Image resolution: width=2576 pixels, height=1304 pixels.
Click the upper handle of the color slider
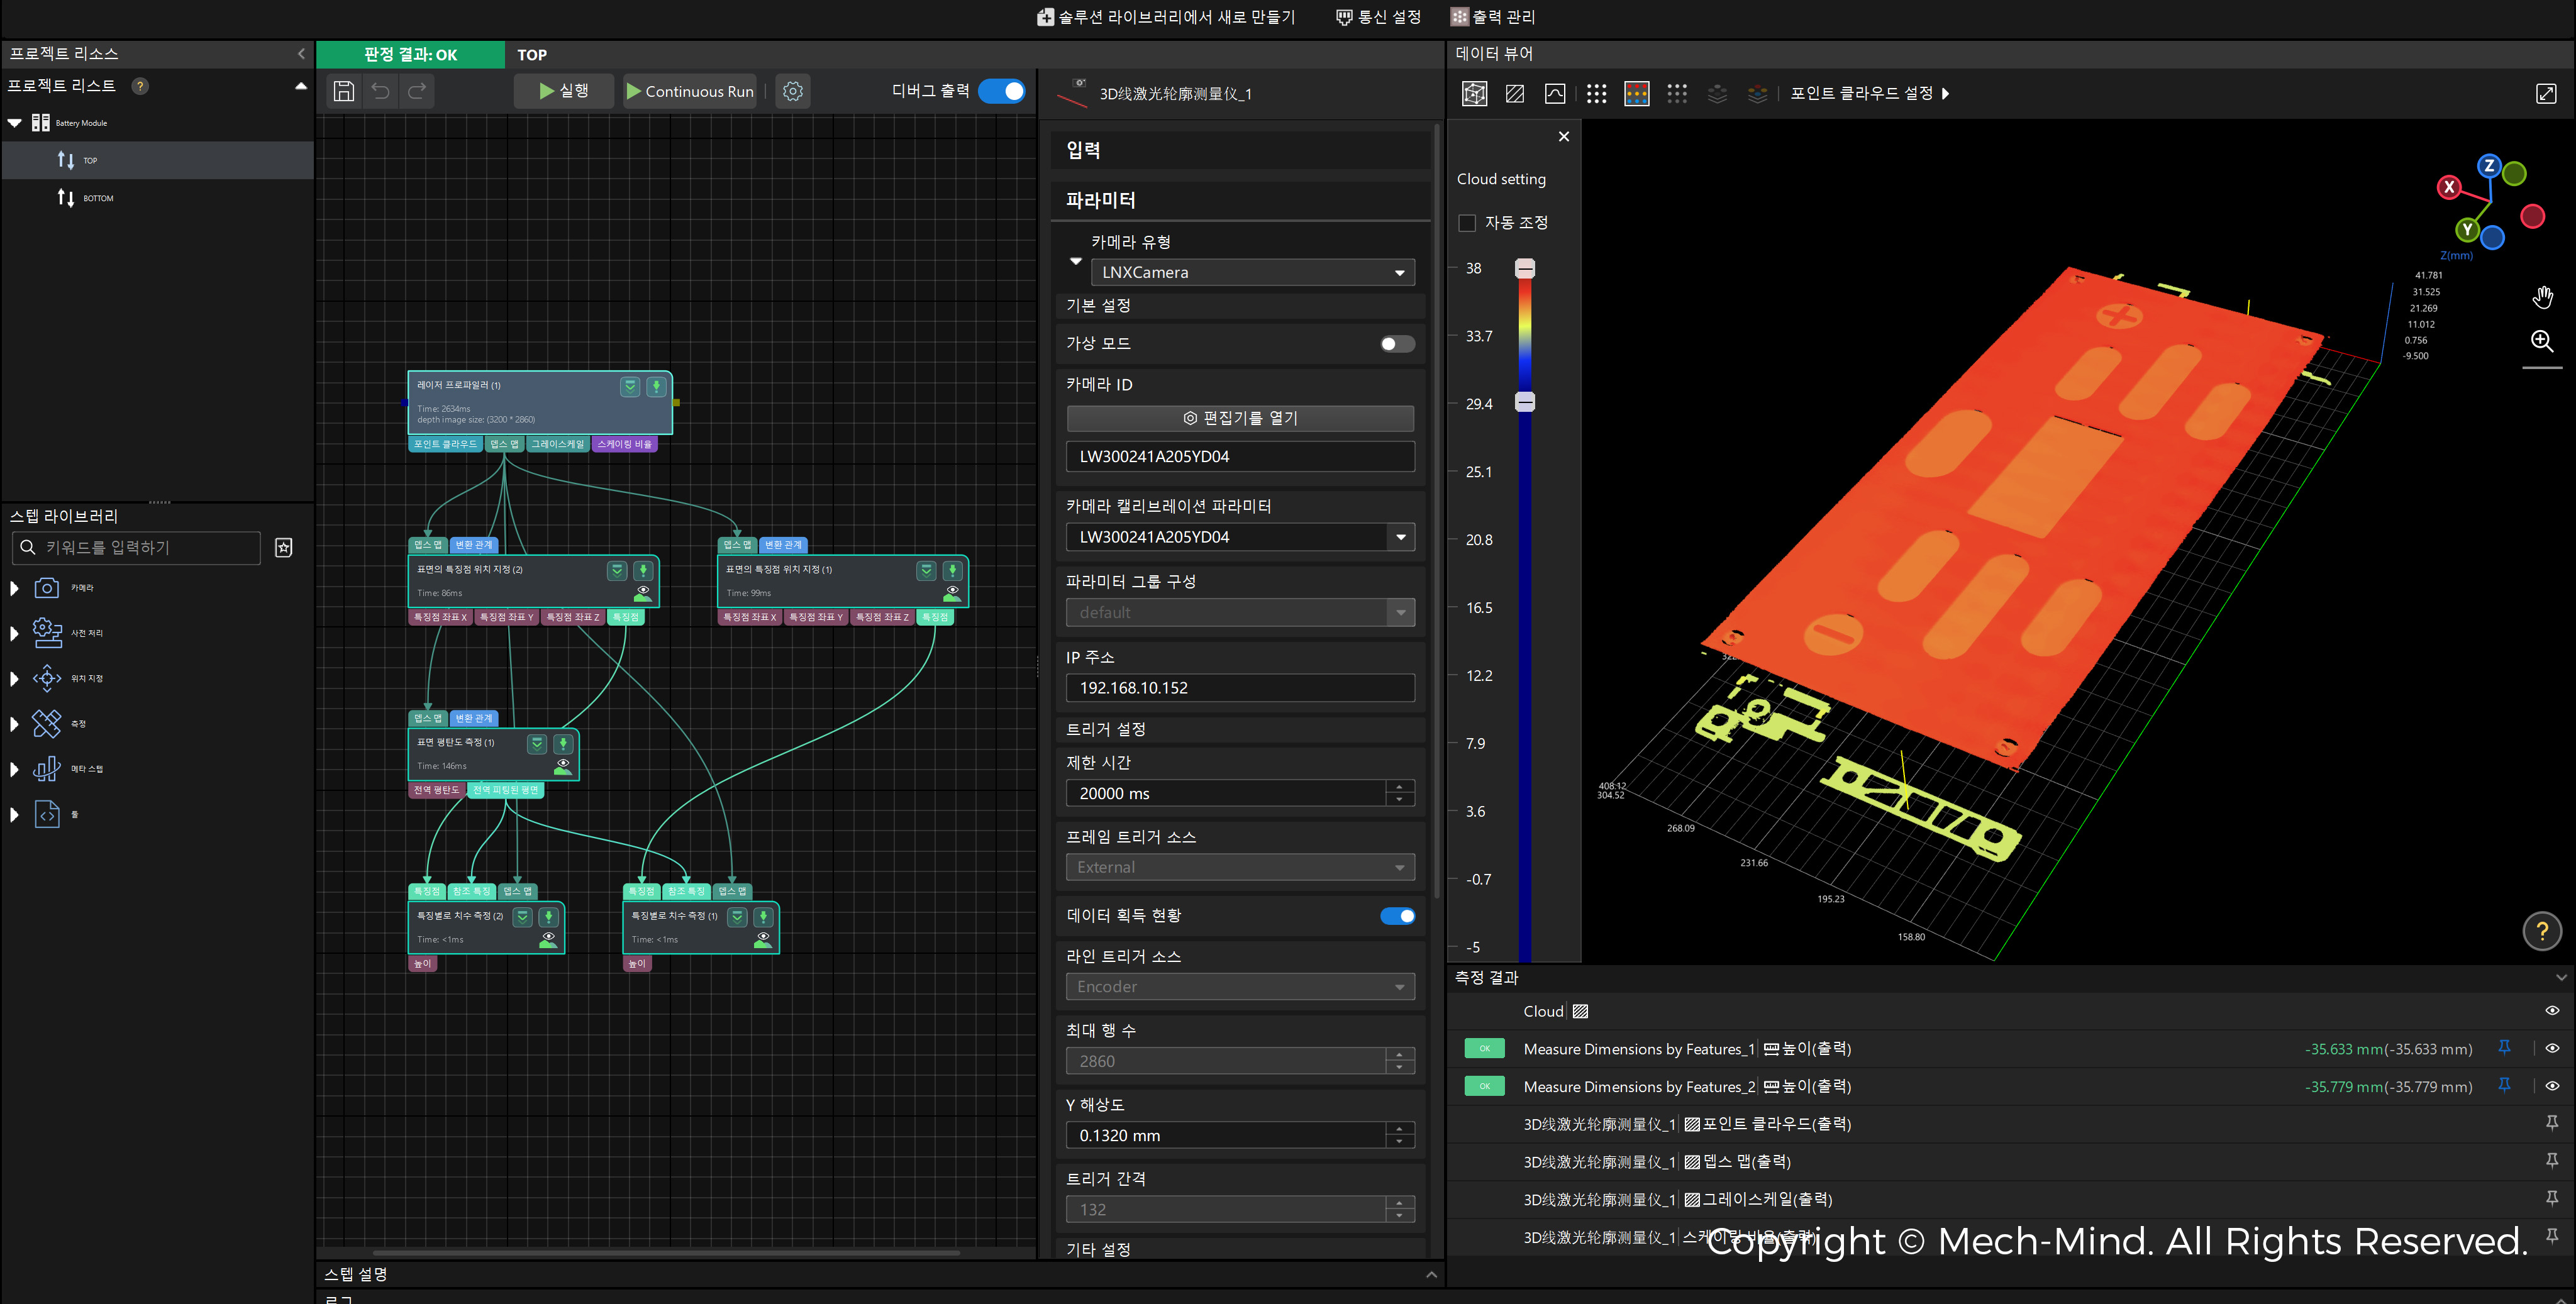(x=1524, y=268)
